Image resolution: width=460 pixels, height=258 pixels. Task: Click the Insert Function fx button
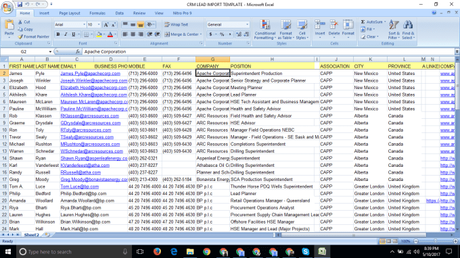coord(77,51)
